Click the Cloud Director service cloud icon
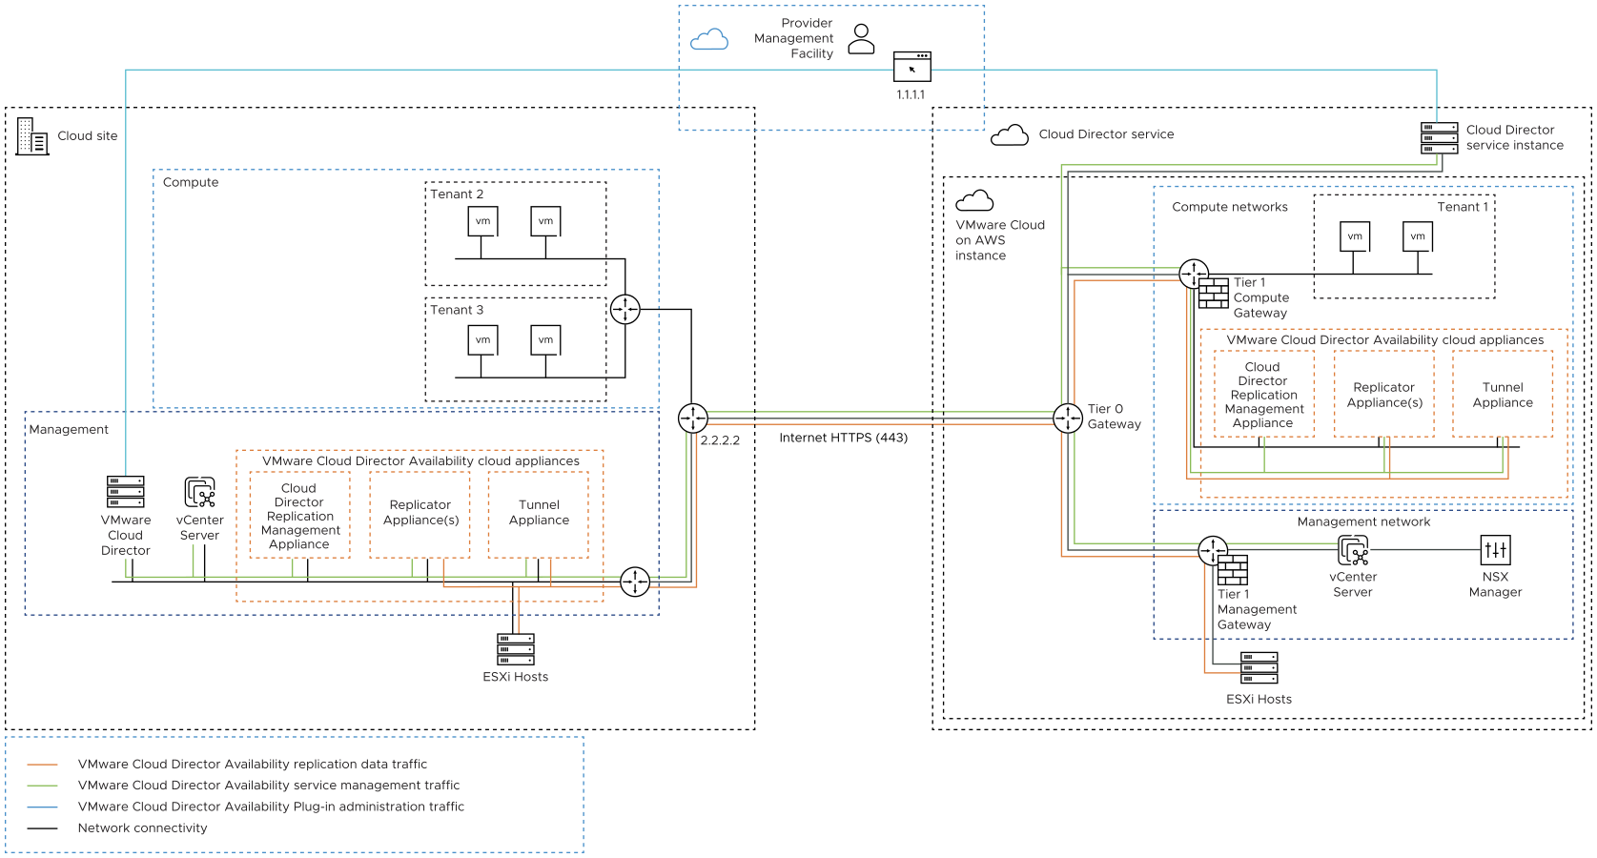 point(1009,134)
